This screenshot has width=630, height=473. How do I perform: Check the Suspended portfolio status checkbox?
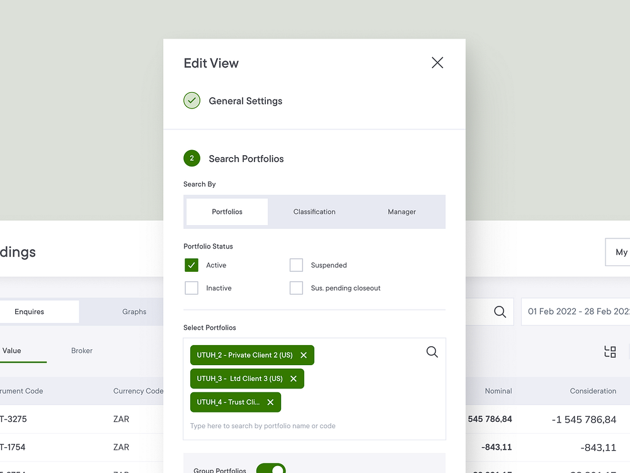tap(296, 265)
